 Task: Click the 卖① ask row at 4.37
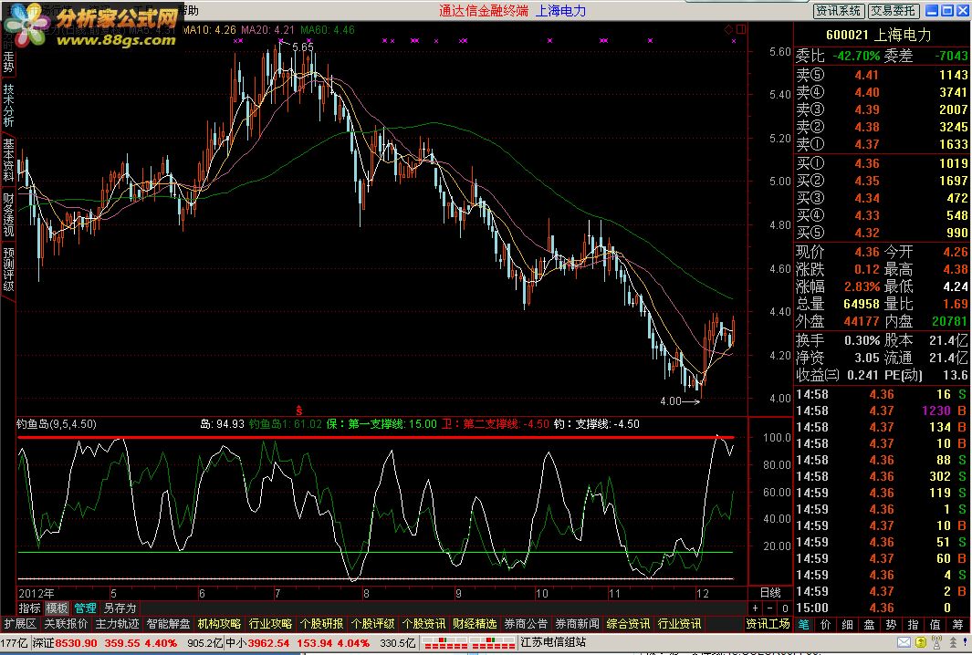tap(882, 144)
